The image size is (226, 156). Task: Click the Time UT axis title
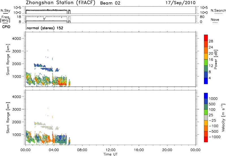pyautogui.click(x=110, y=154)
